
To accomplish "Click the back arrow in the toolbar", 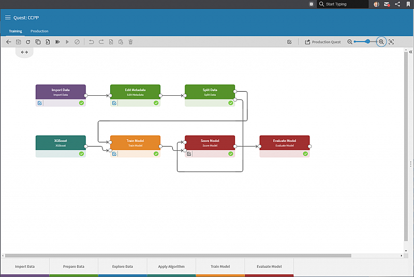I will (x=8, y=42).
